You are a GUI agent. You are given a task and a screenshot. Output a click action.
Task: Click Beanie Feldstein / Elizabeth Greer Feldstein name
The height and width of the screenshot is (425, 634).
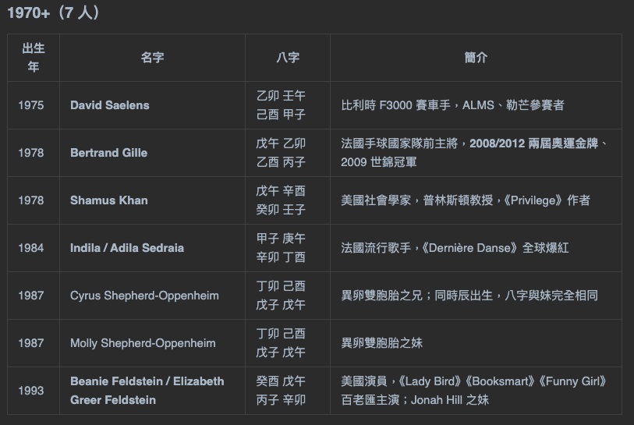pos(147,391)
